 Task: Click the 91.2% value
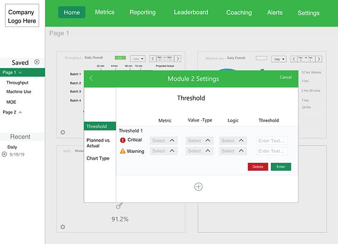[x=120, y=219]
